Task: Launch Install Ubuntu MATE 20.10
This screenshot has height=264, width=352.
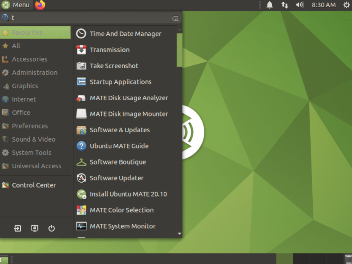Action: point(128,194)
